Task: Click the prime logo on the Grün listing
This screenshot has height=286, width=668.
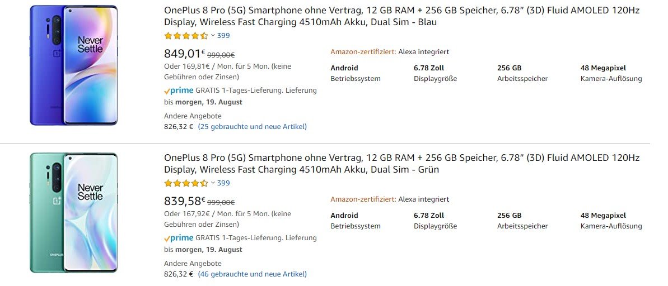Action: pos(179,238)
